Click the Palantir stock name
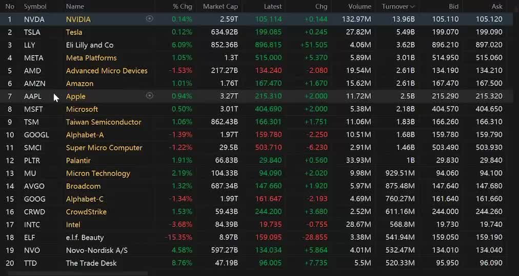 (x=78, y=160)
